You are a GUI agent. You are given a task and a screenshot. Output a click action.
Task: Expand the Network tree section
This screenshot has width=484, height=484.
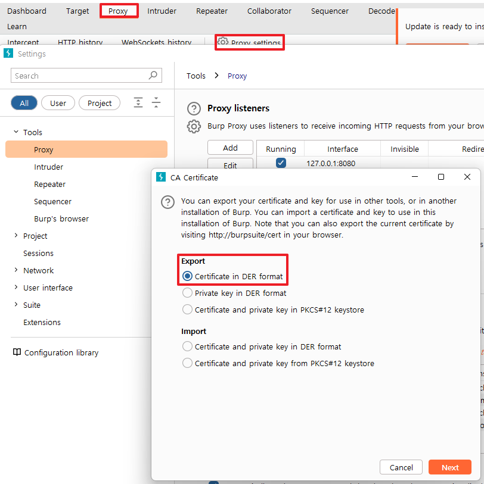pos(16,270)
